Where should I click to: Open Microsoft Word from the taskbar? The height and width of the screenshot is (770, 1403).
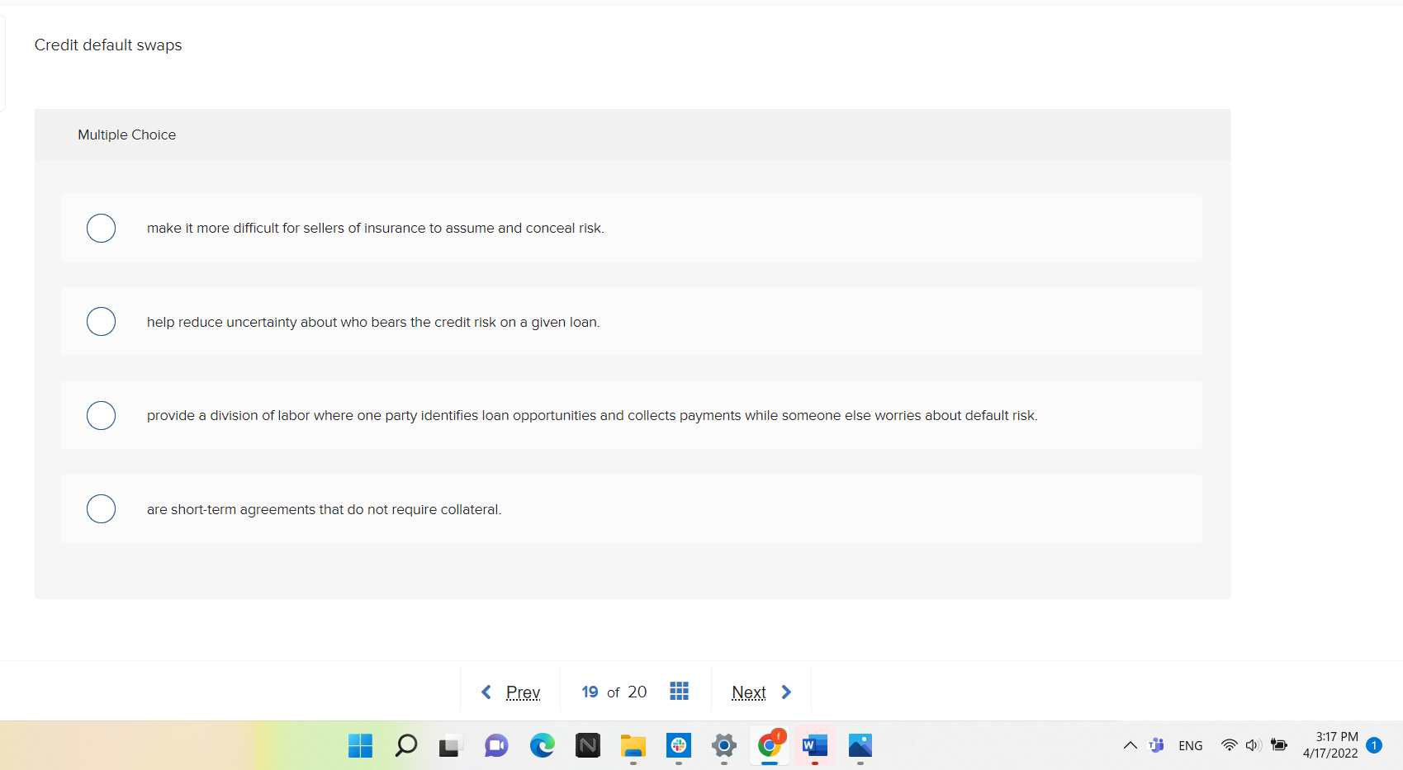(x=814, y=746)
